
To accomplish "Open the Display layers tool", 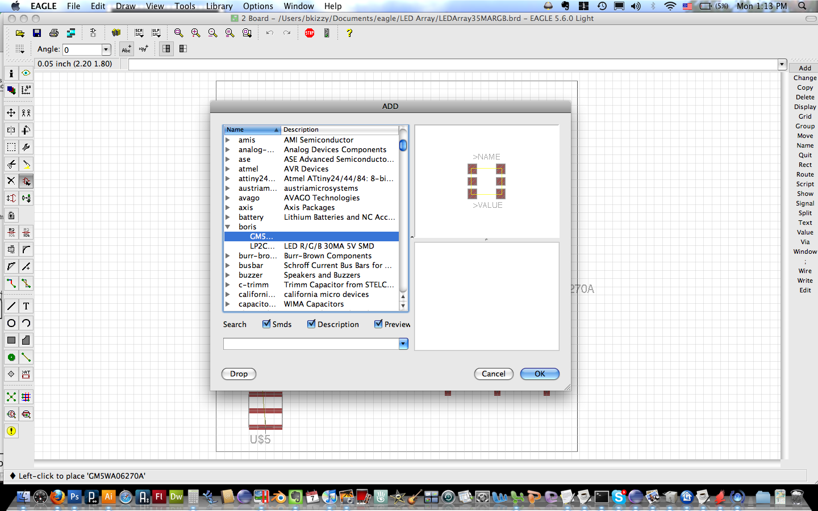I will coord(11,90).
